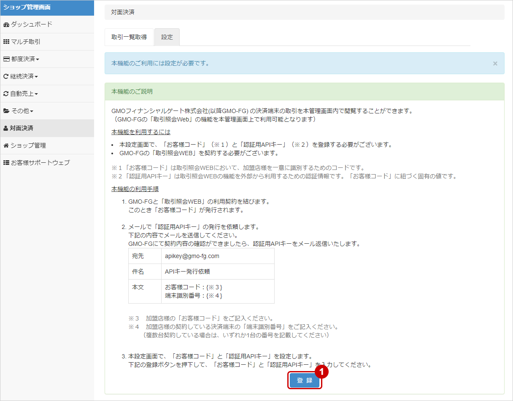Switch to the 取引一覧取得 tab
This screenshot has width=513, height=401.
[130, 37]
